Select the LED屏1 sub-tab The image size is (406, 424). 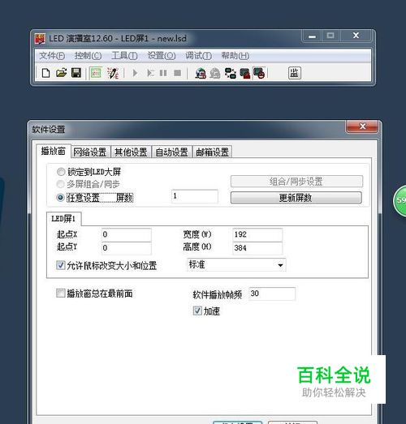pyautogui.click(x=63, y=219)
